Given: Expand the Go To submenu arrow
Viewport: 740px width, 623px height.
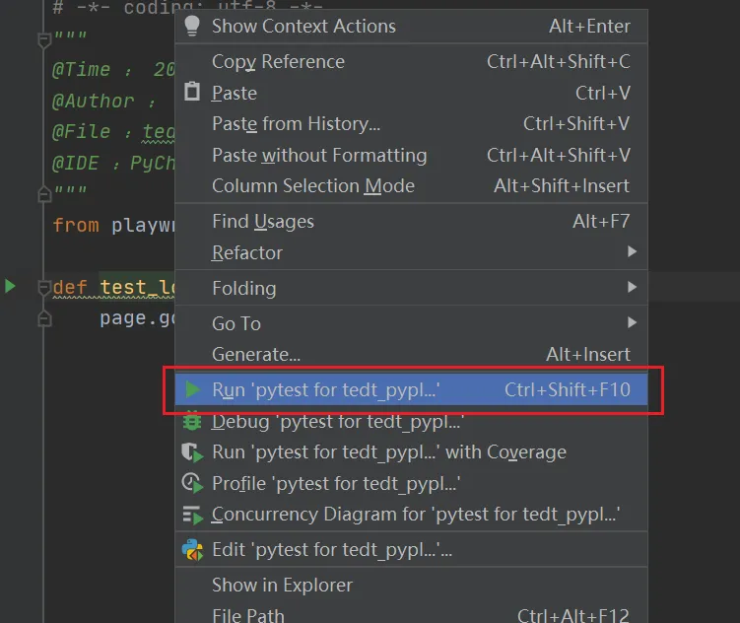Looking at the screenshot, I should point(632,322).
